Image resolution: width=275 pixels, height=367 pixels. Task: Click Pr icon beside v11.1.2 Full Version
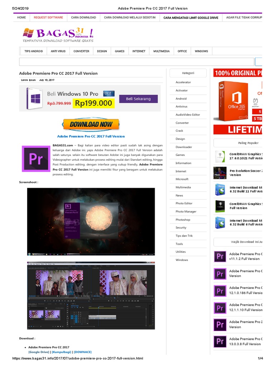point(219,257)
